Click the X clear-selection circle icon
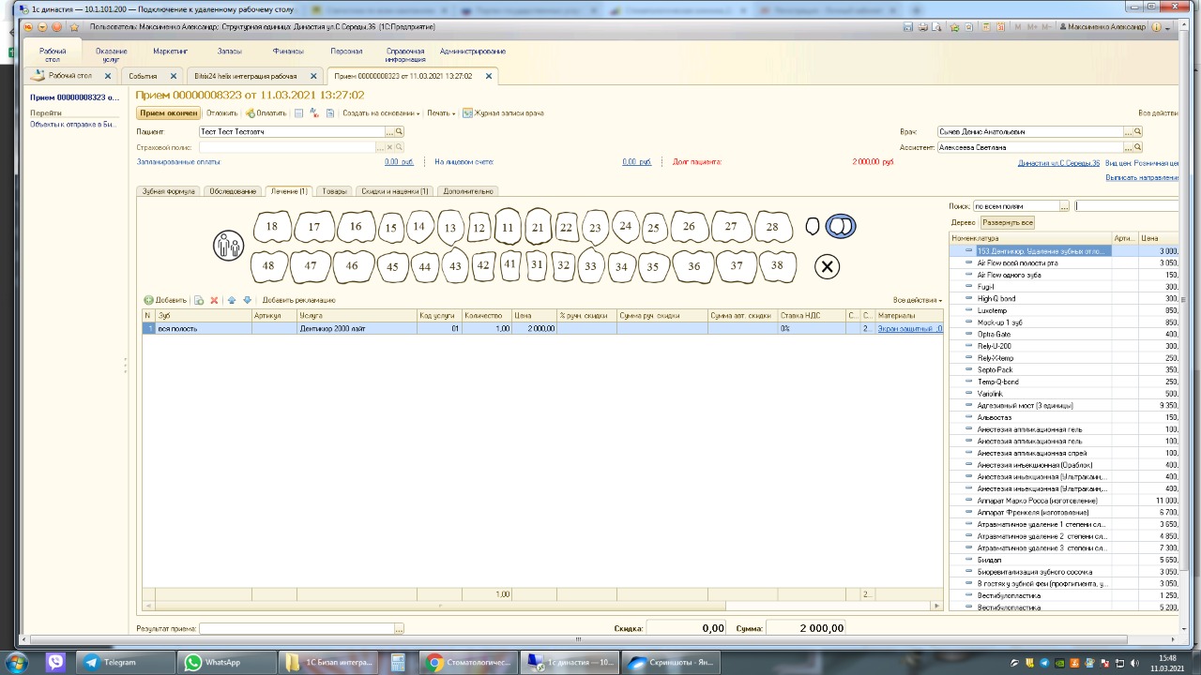The width and height of the screenshot is (1201, 675). pos(827,267)
